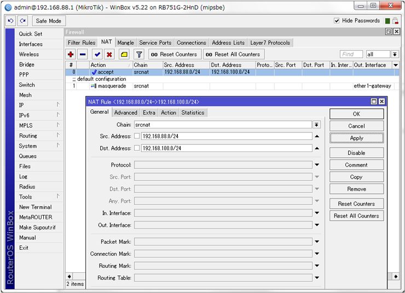Click the Copy button
This screenshot has height=293, width=405.
(x=356, y=177)
